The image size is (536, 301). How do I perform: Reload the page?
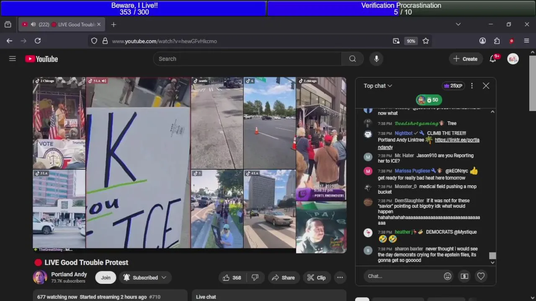coord(38,41)
